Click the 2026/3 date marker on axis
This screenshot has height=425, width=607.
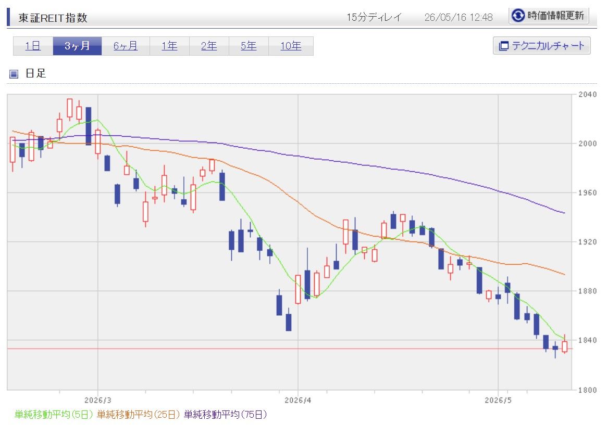point(97,400)
